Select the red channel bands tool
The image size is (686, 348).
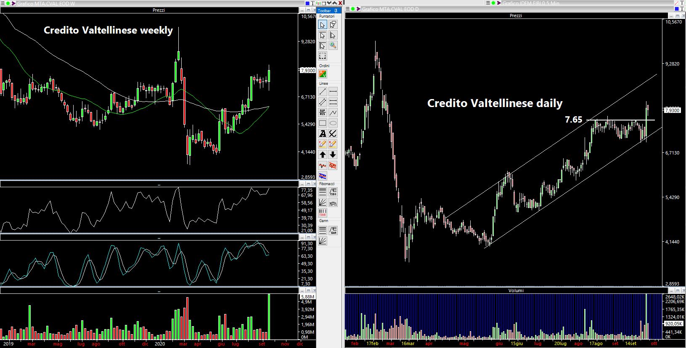coord(333,165)
